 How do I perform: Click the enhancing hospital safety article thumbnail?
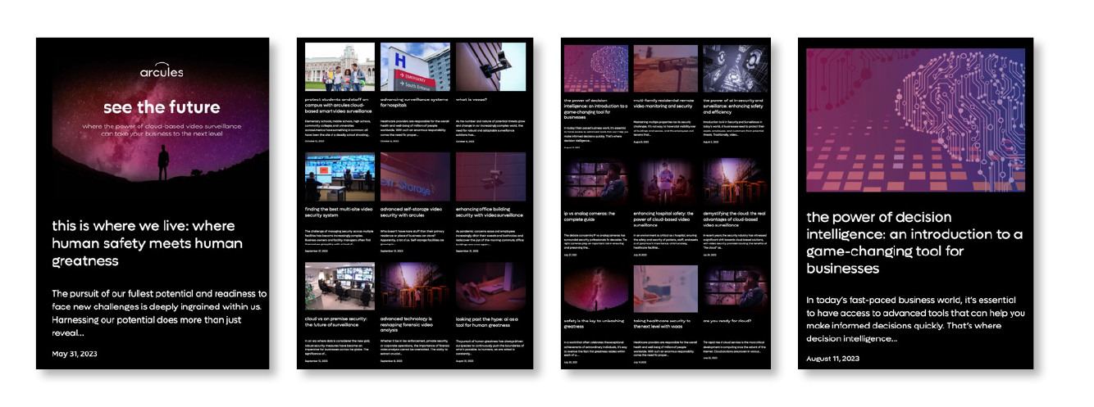(x=665, y=181)
